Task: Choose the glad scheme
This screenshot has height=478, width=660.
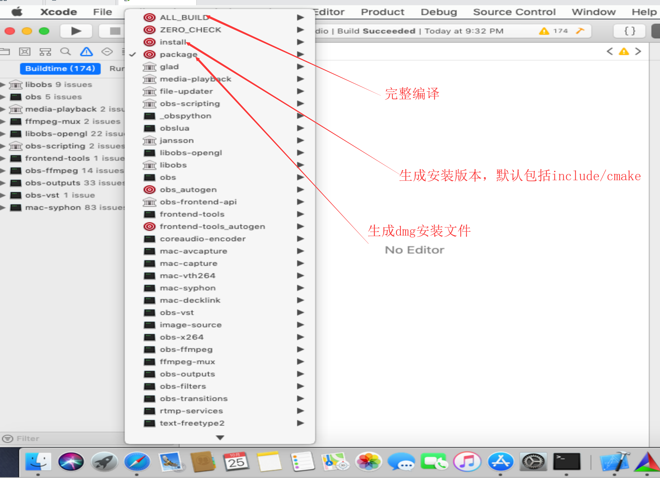Action: tap(220, 67)
